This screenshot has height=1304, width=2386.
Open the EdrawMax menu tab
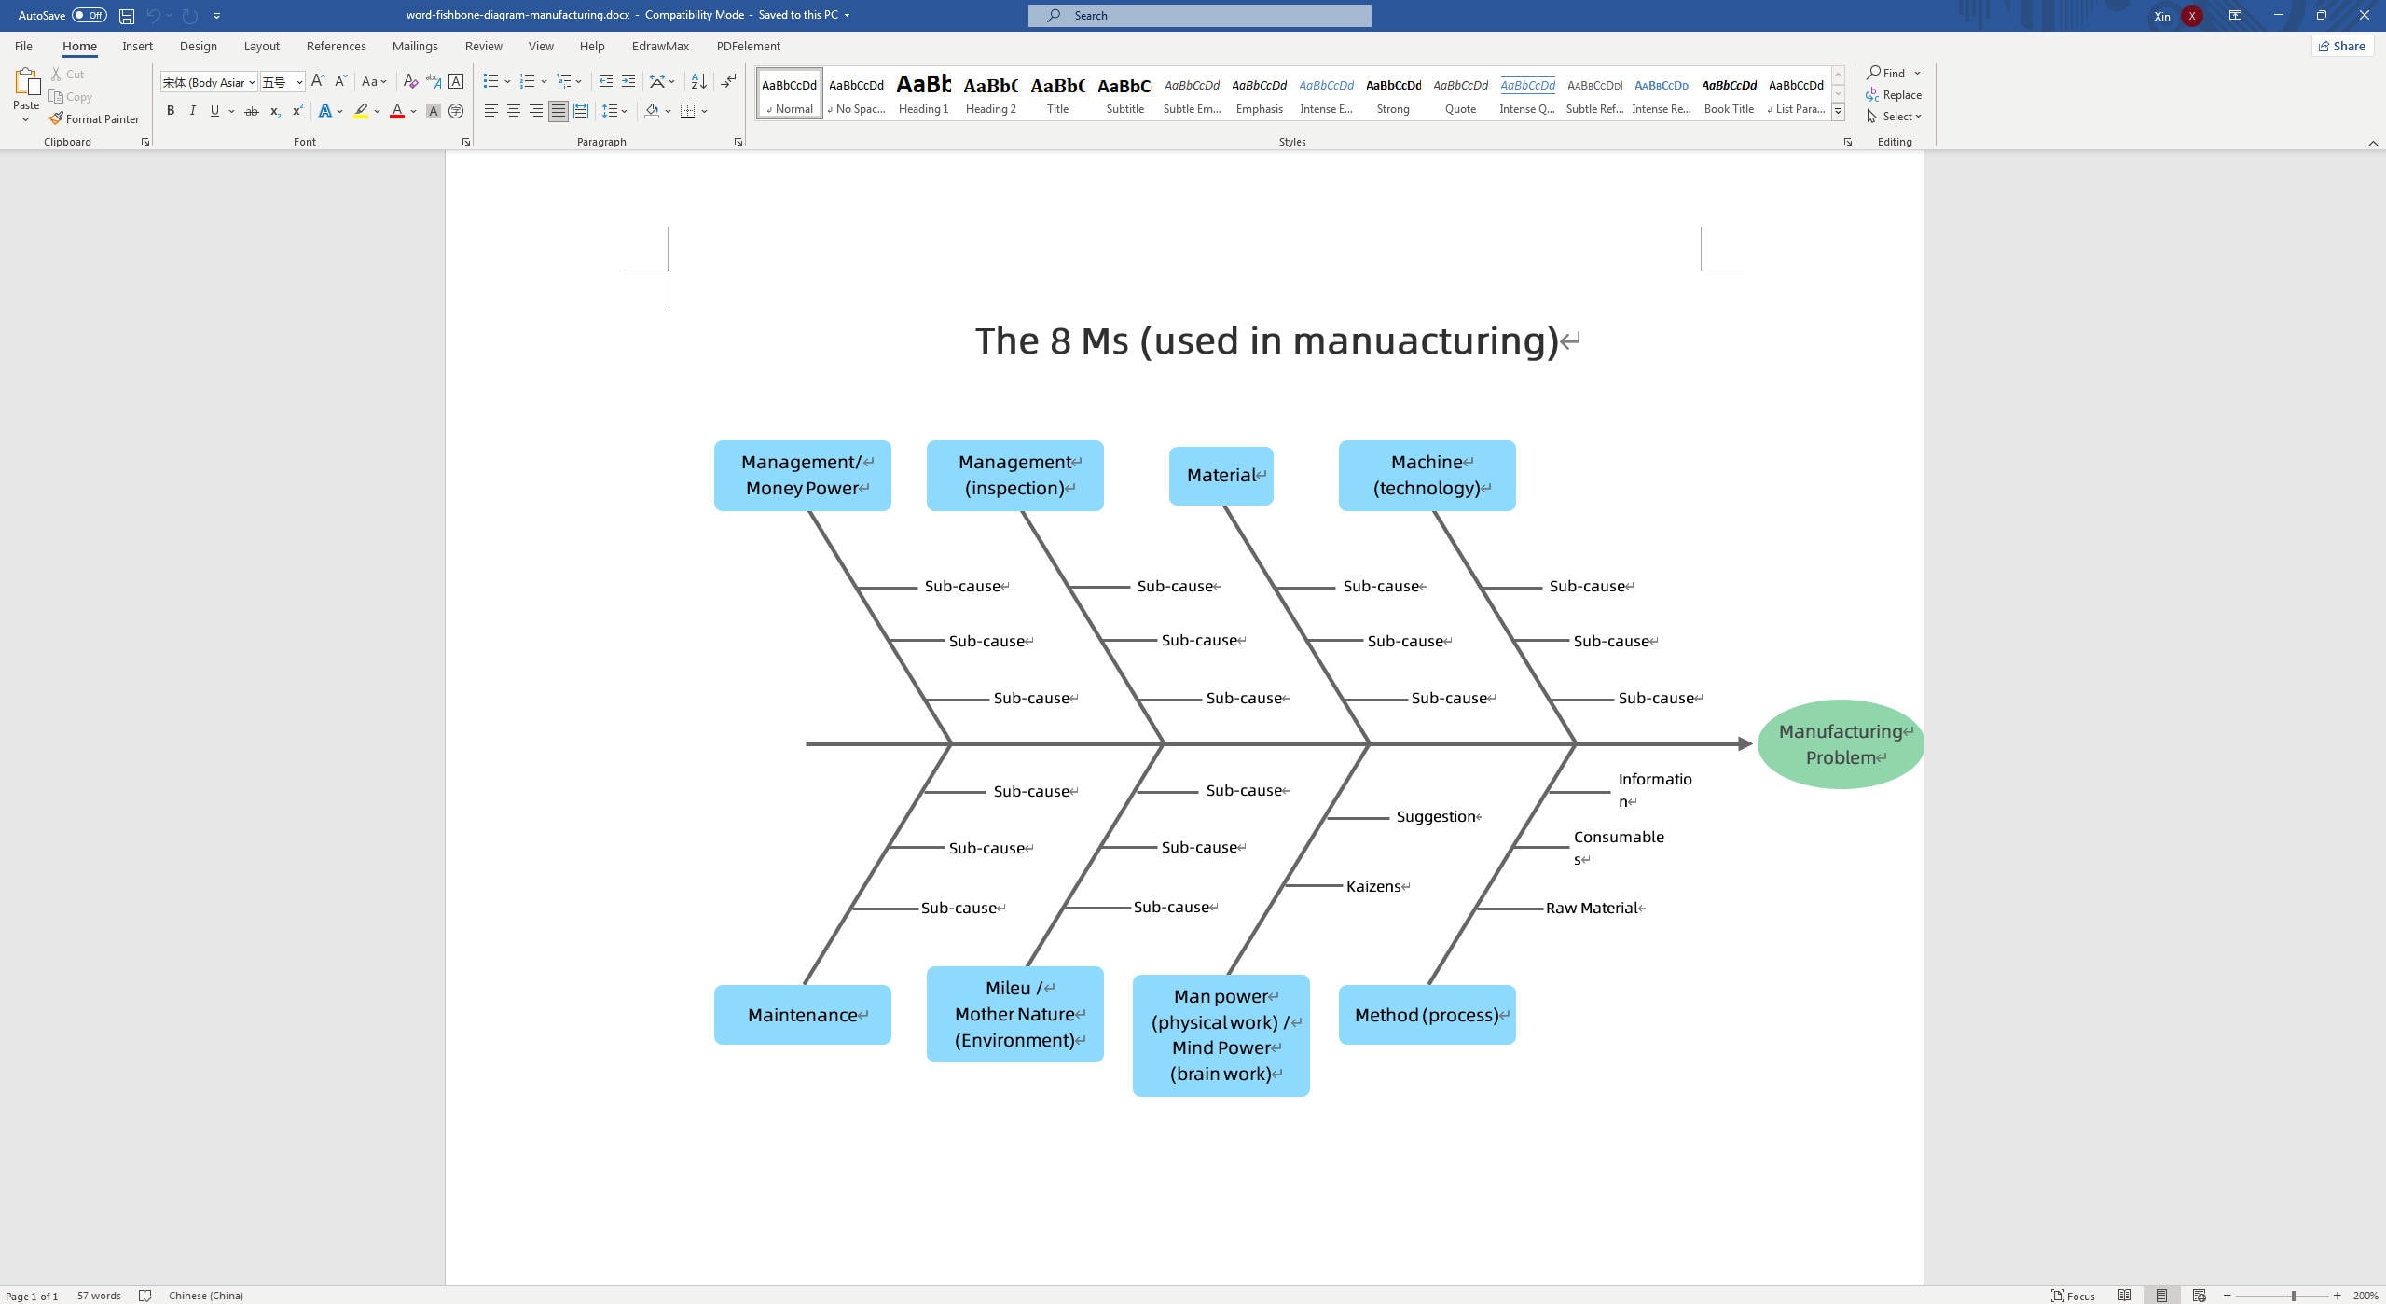[x=659, y=45]
